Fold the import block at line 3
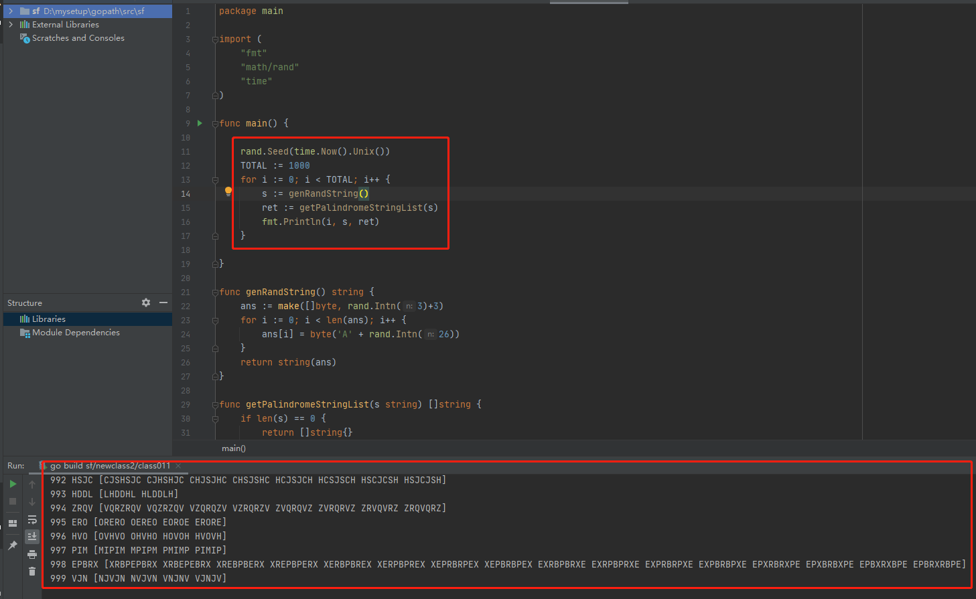Screen dimensions: 976x599 (x=215, y=39)
